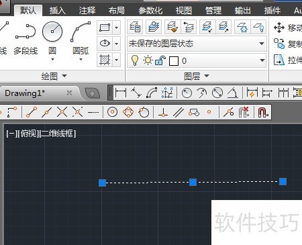This screenshot has width=302, height=245.
Task: Click the Match Layer icon with brush
Action: click(x=172, y=27)
